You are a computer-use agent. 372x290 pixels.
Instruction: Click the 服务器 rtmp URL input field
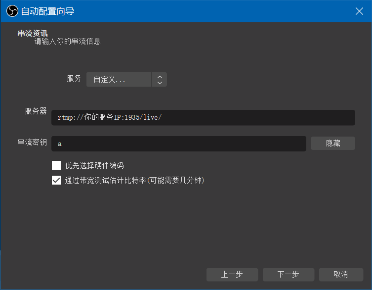pyautogui.click(x=203, y=117)
